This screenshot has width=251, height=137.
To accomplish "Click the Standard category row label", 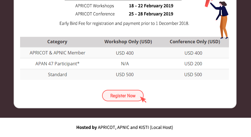I will coord(57,74).
